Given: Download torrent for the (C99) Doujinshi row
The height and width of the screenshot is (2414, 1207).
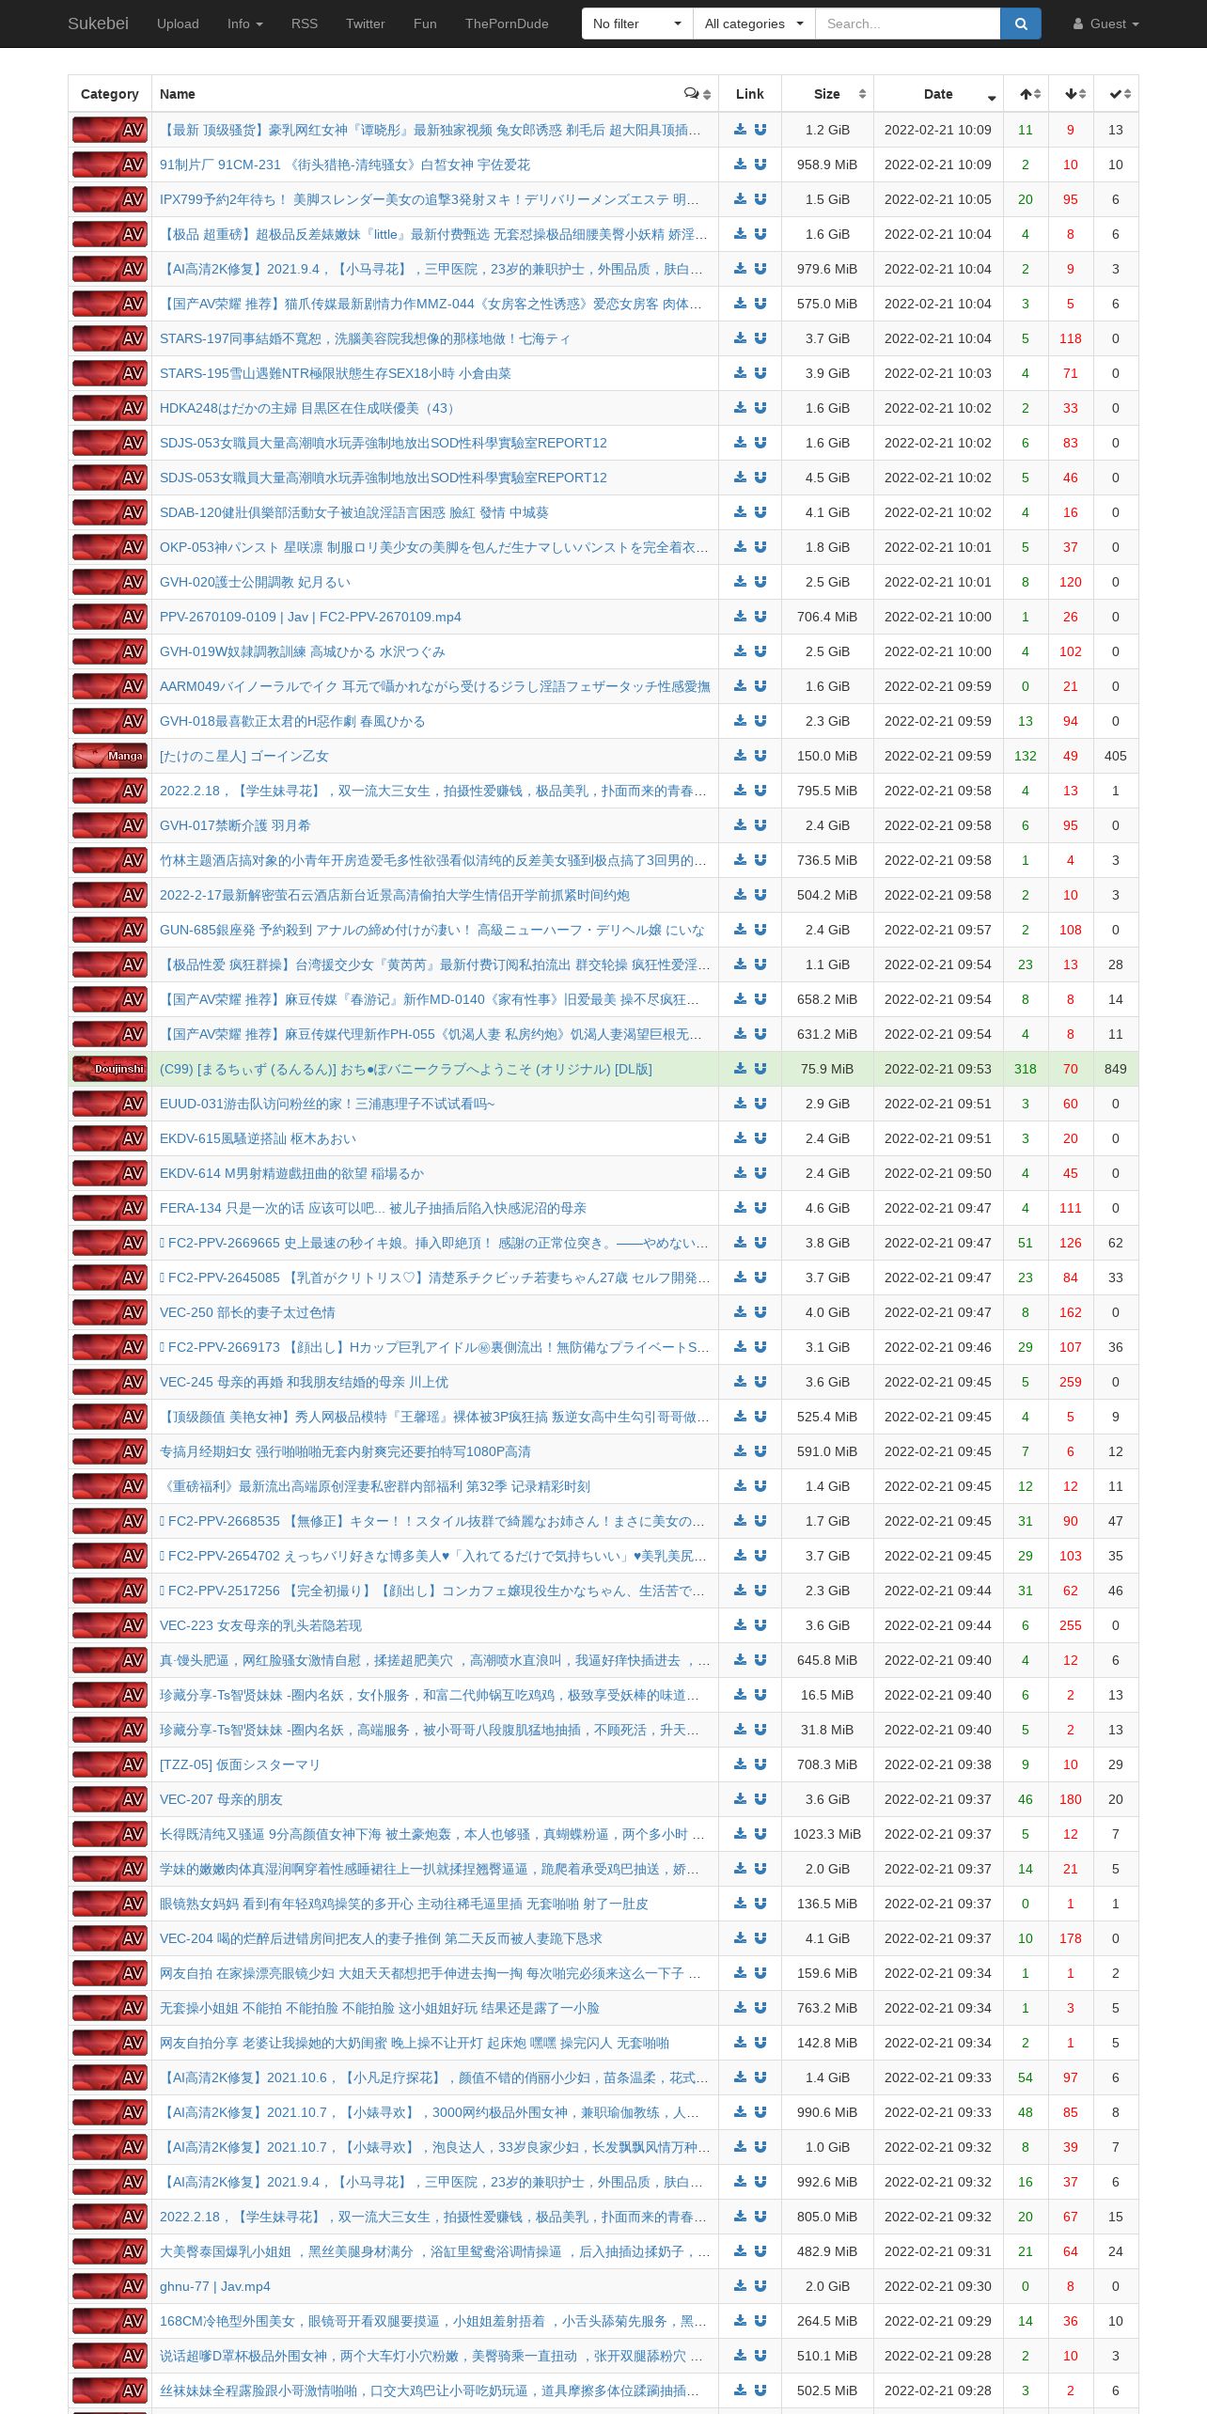Looking at the screenshot, I should coord(740,1069).
